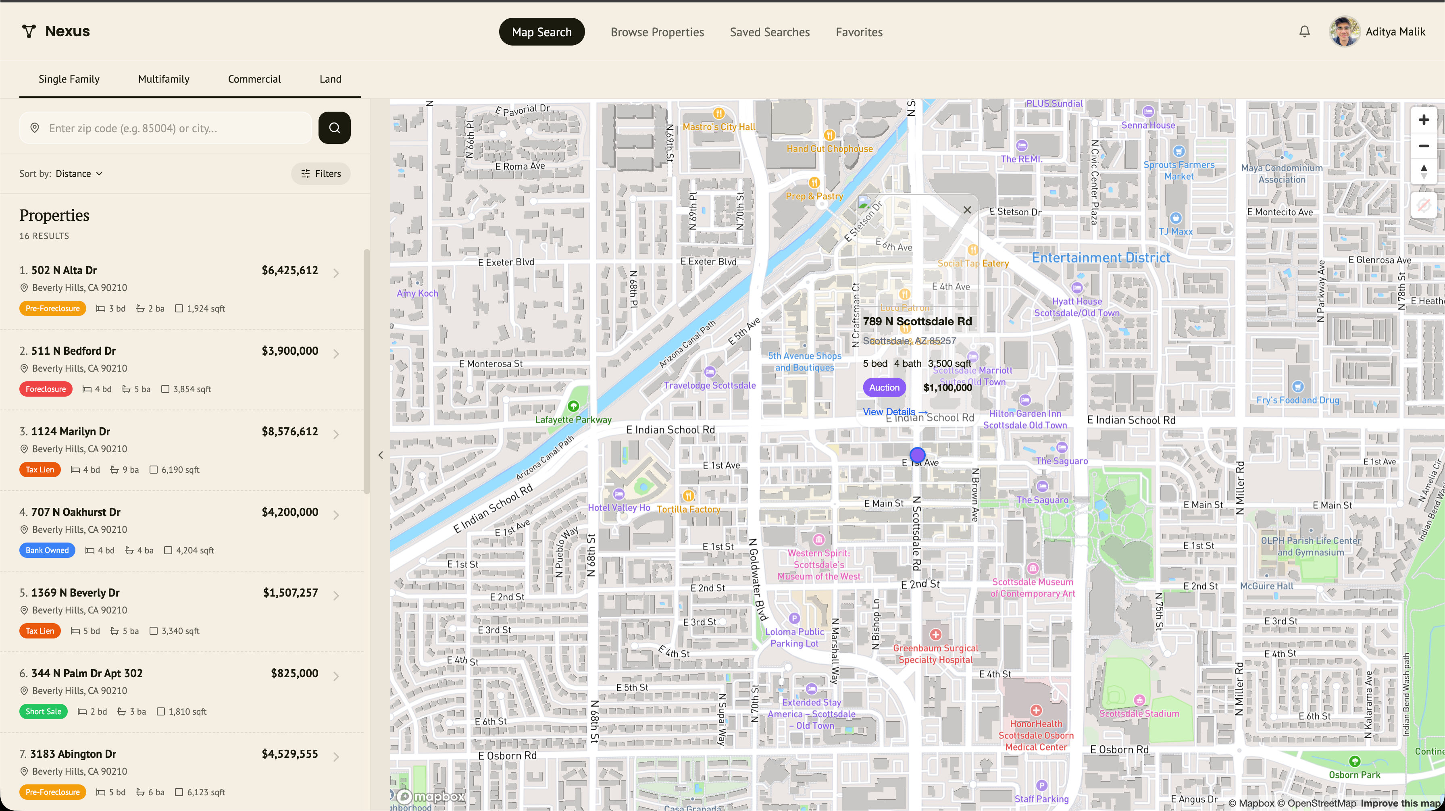Open Browse Properties in the navigation
Image resolution: width=1445 pixels, height=811 pixels.
[x=657, y=32]
